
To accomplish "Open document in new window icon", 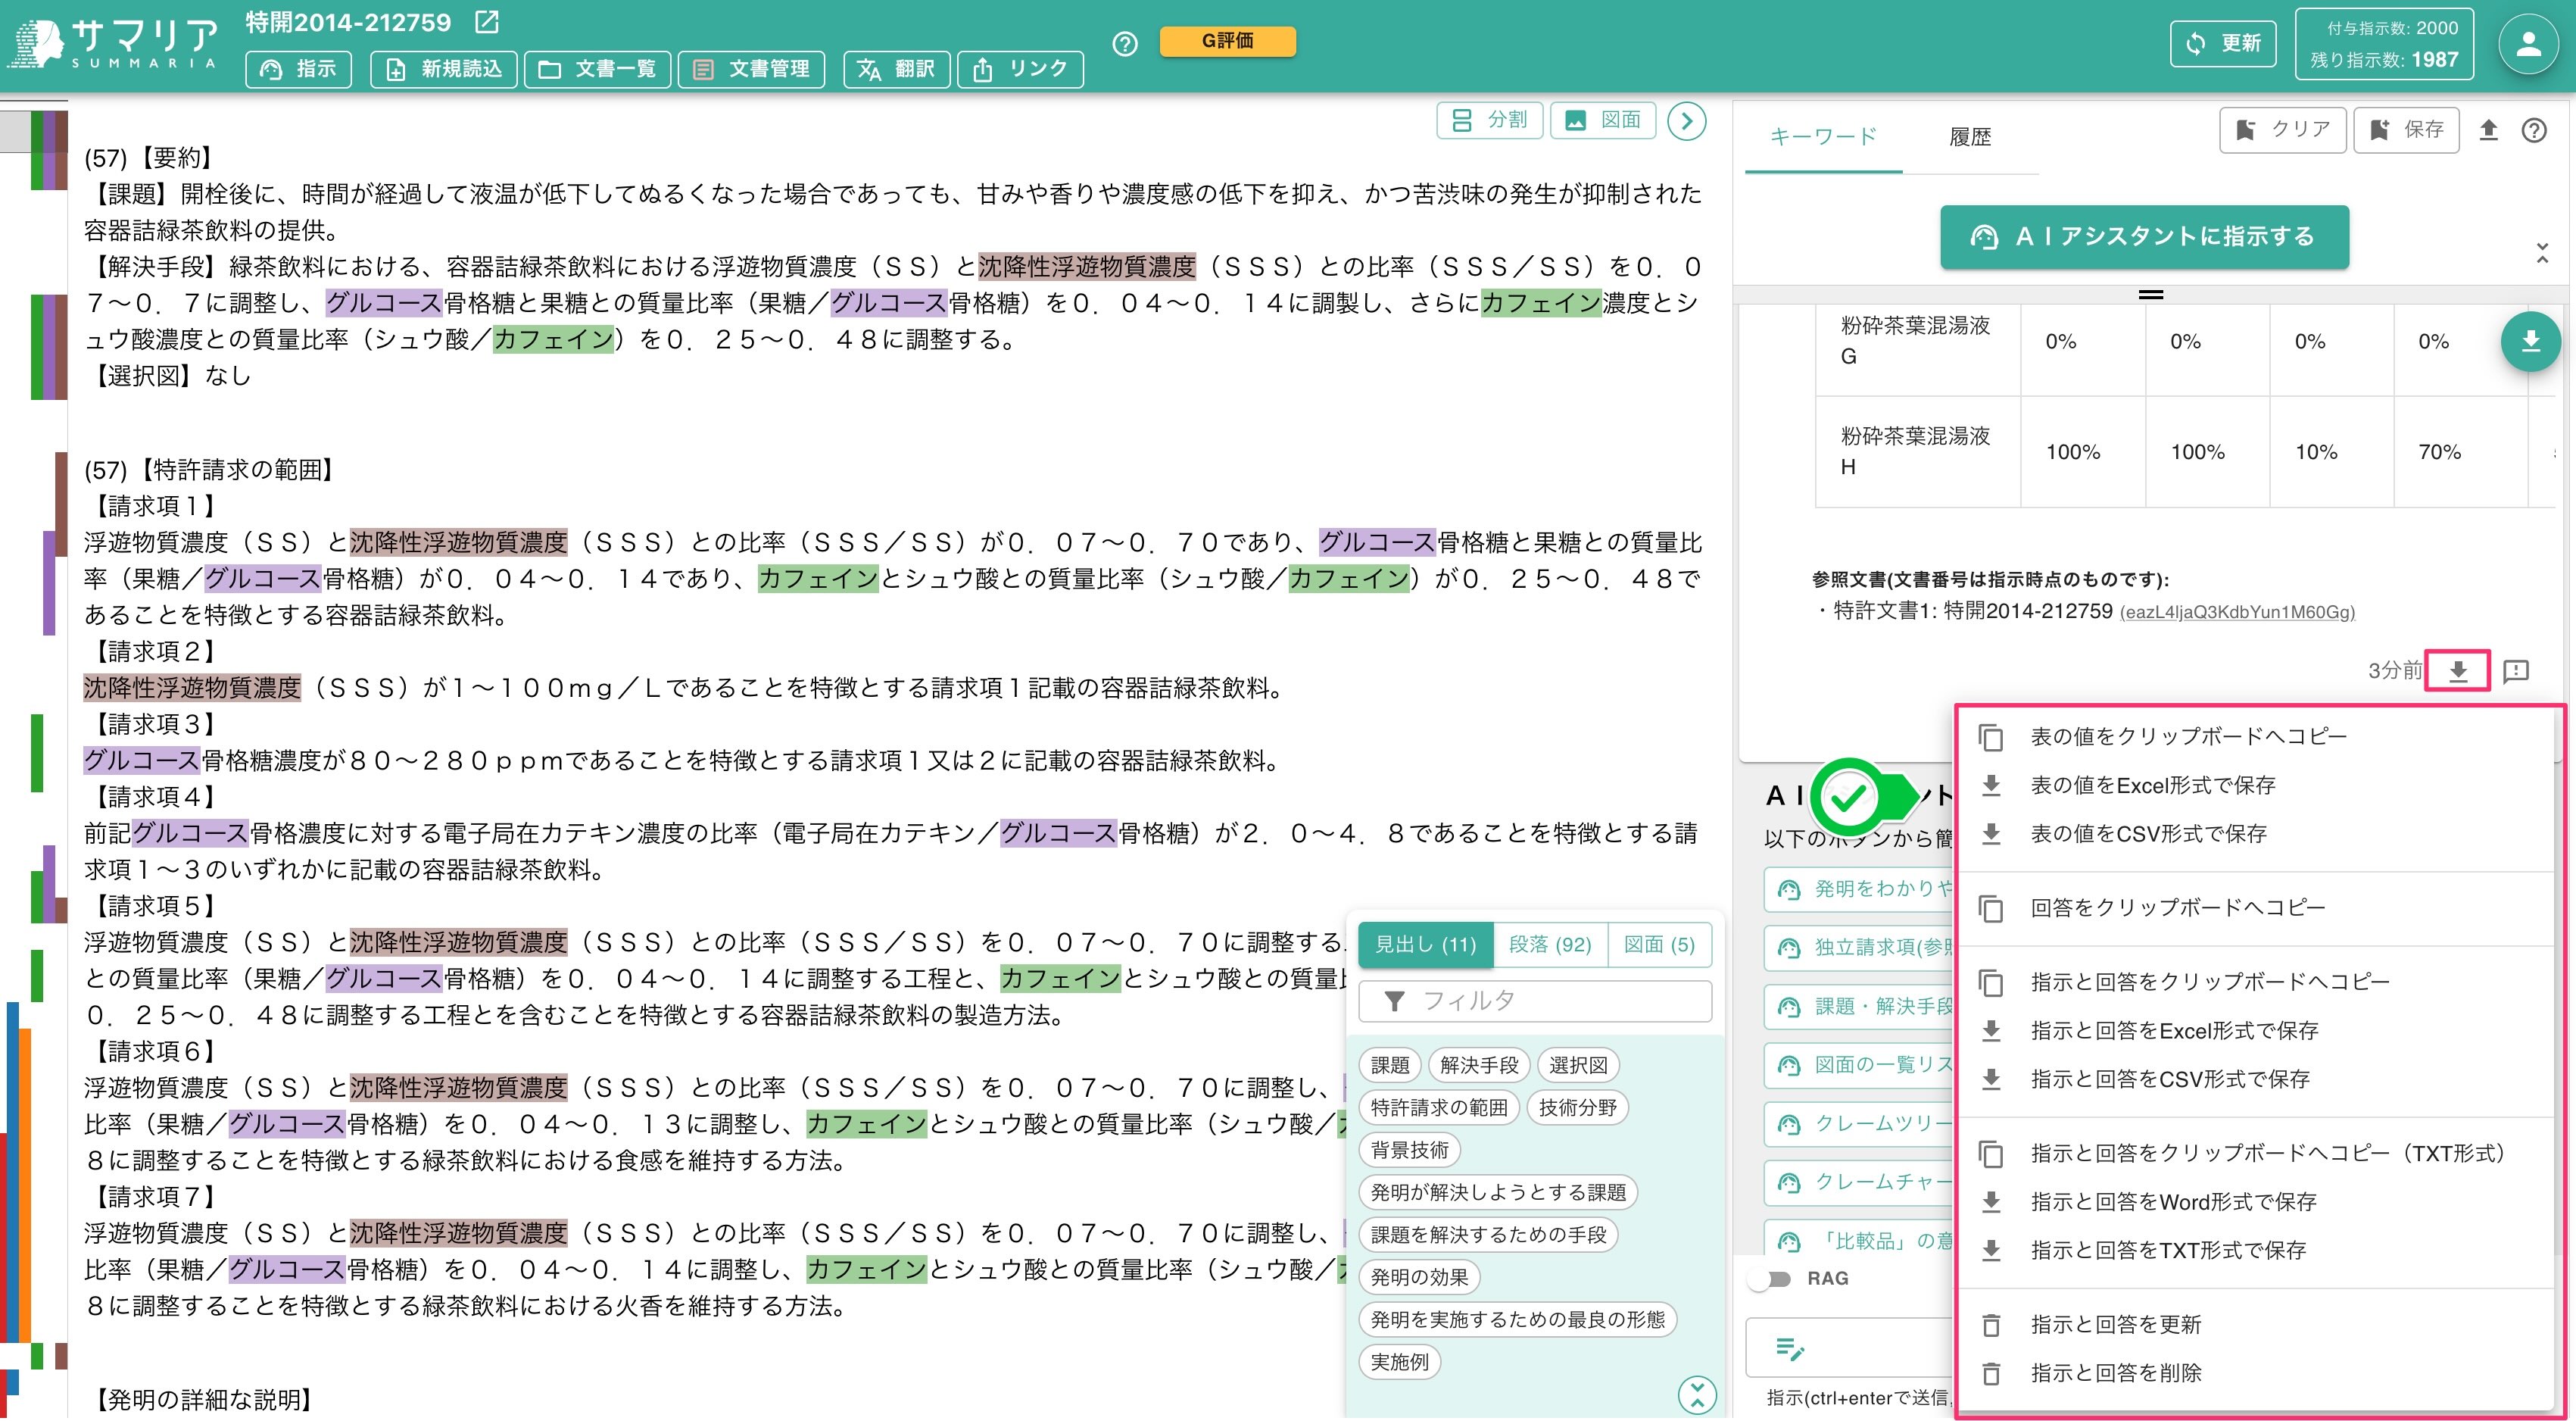I will click(x=486, y=22).
